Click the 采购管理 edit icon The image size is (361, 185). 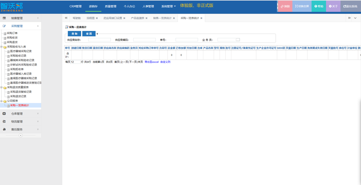click(4, 26)
